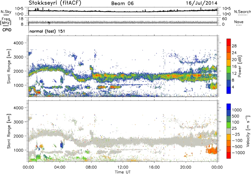This screenshot has height=174, width=251.
Task: Click the 4000 tick in the power panel
Action: (x=19, y=43)
